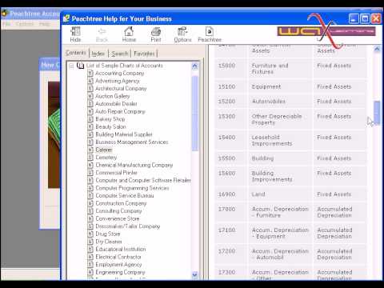Open Beauty Salon topic
Viewport: 384px width, 288px height.
click(x=110, y=126)
